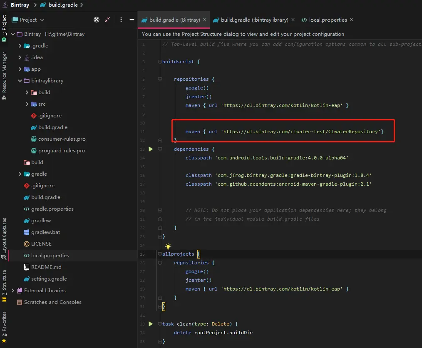Viewport: 422px width, 348px height.
Task: Select the LICENSE file
Action: point(37,244)
